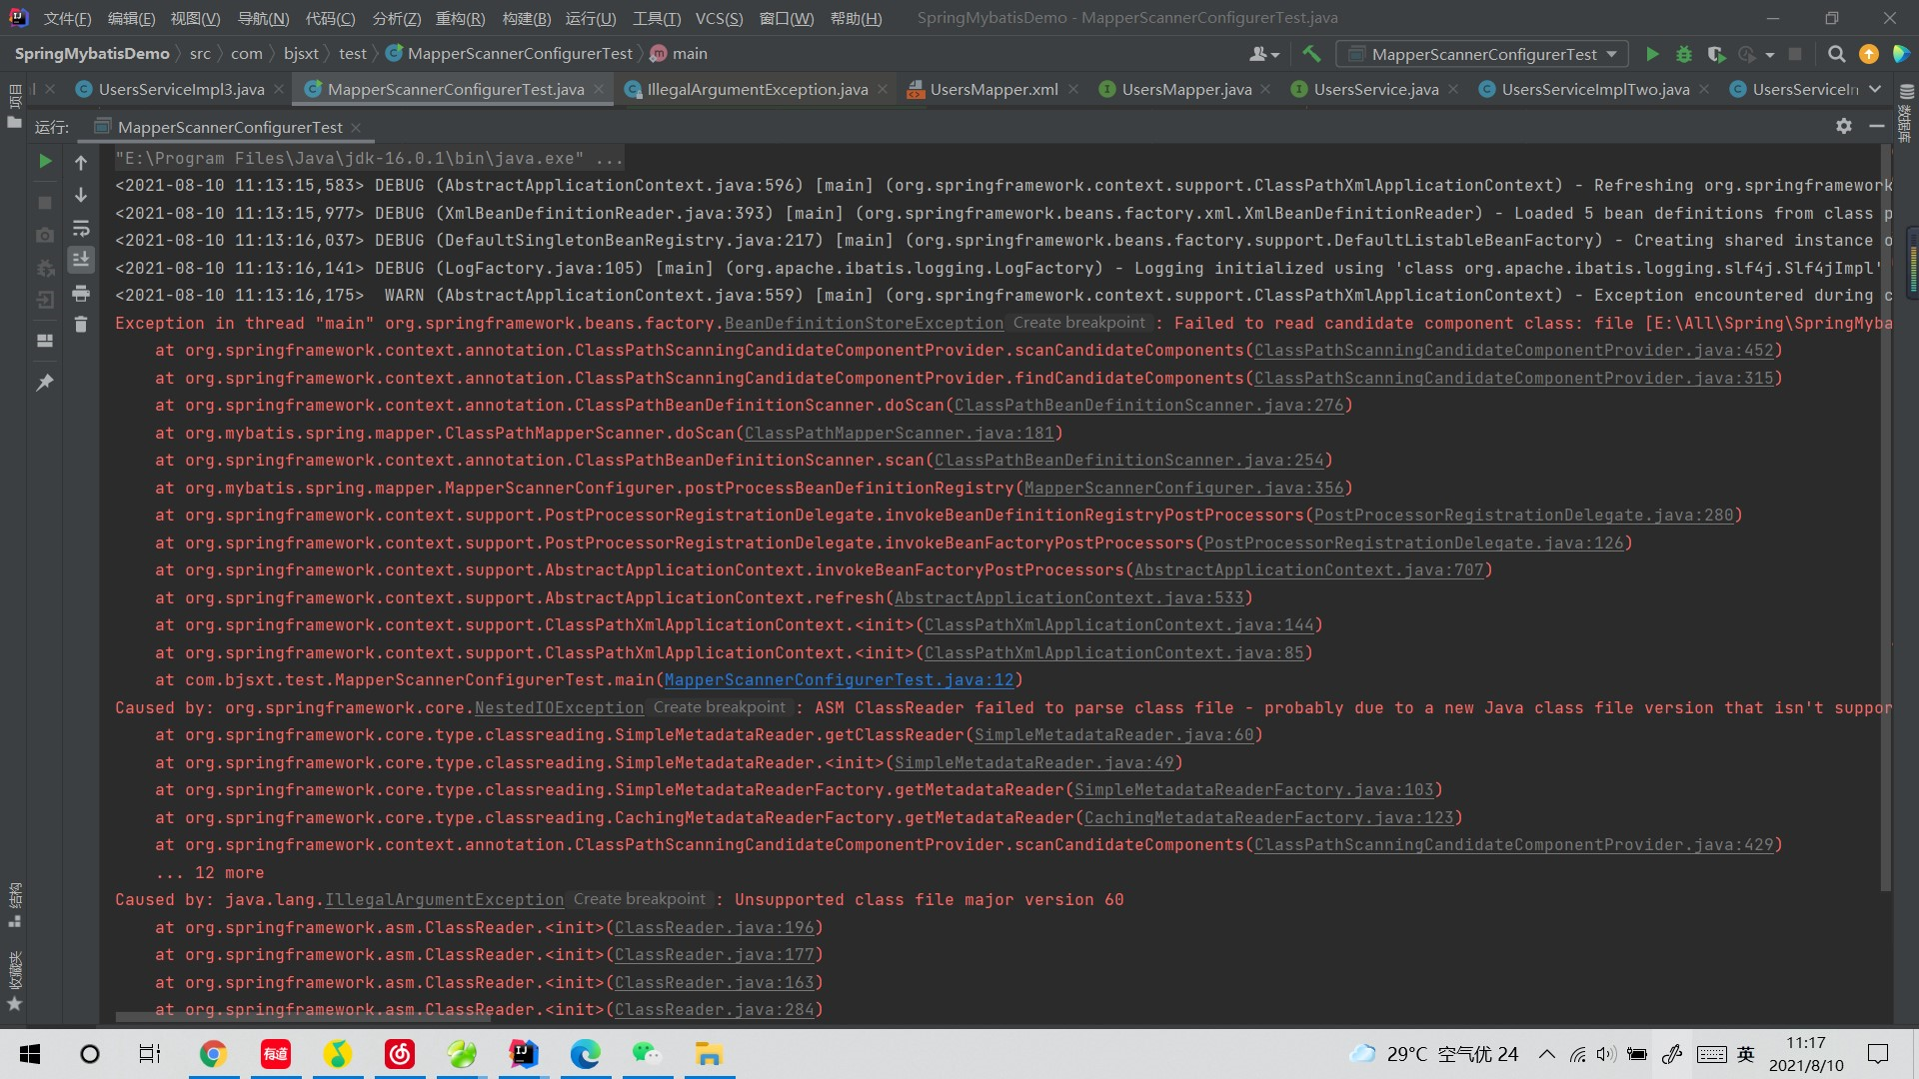Debug MapperScannerConfigurerTest with the bug icon
Screen dimensions: 1919x1079
[1684, 54]
